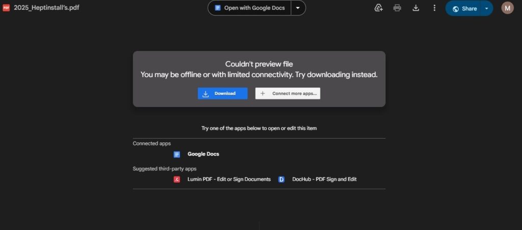Click the globe icon inside Share button
Image resolution: width=522 pixels, height=230 pixels.
point(456,9)
